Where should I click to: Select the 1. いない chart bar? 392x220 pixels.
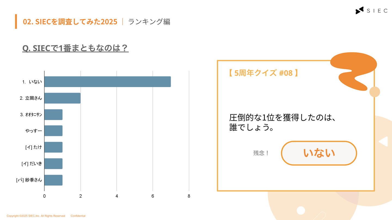108,82
